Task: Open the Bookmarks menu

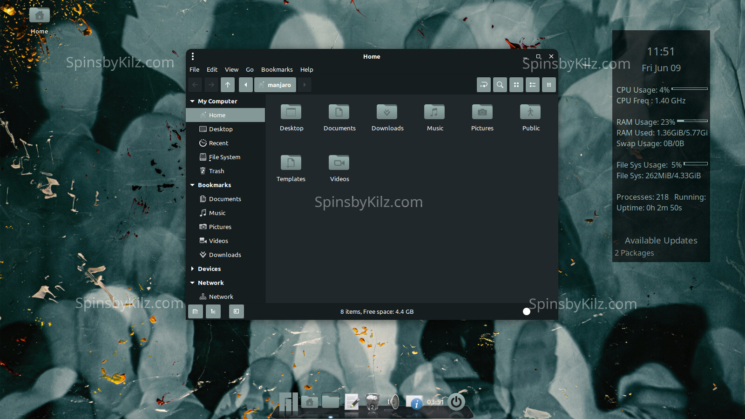Action: point(277,69)
